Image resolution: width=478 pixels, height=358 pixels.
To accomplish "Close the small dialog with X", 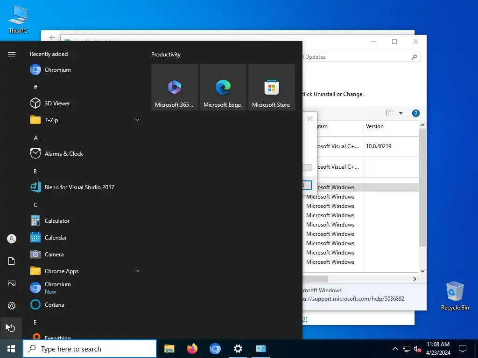I will click(x=310, y=118).
